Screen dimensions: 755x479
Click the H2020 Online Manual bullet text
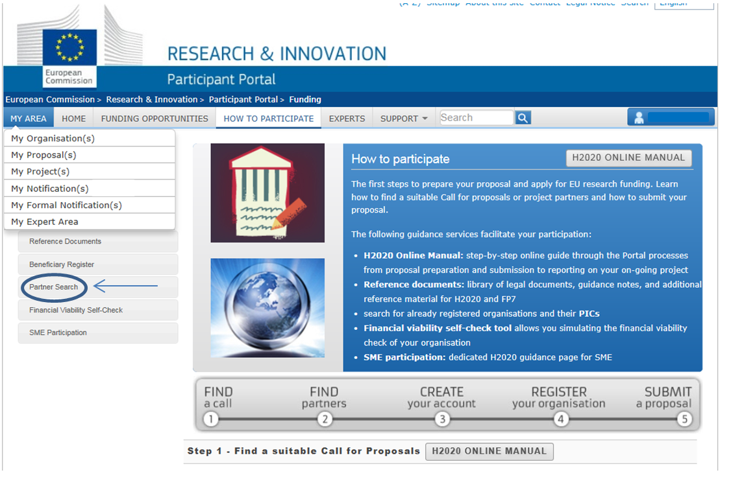(413, 255)
